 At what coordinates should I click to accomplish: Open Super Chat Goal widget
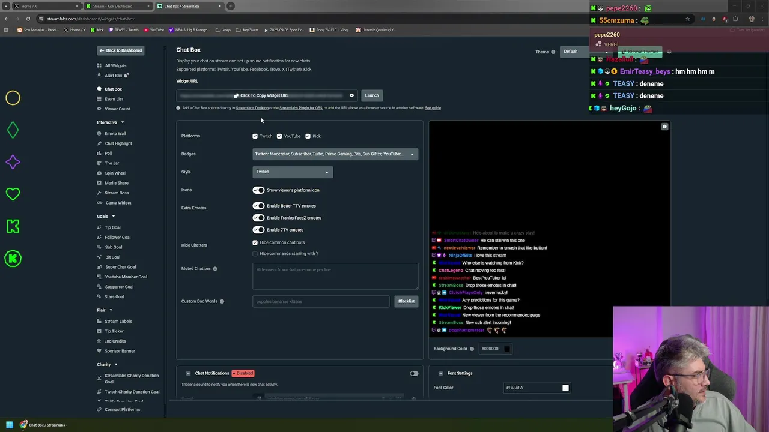[x=120, y=267]
